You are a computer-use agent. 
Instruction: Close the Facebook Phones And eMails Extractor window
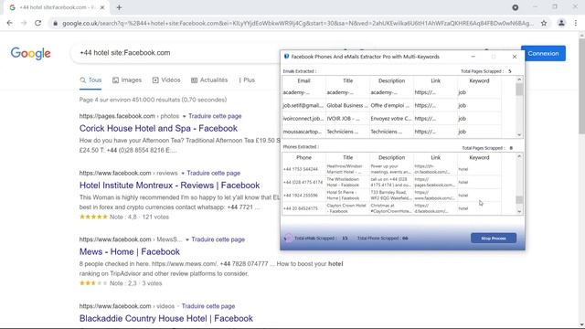515,57
